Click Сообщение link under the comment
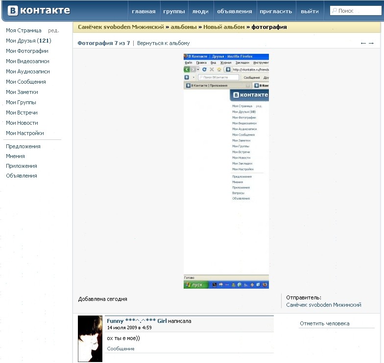 point(120,348)
